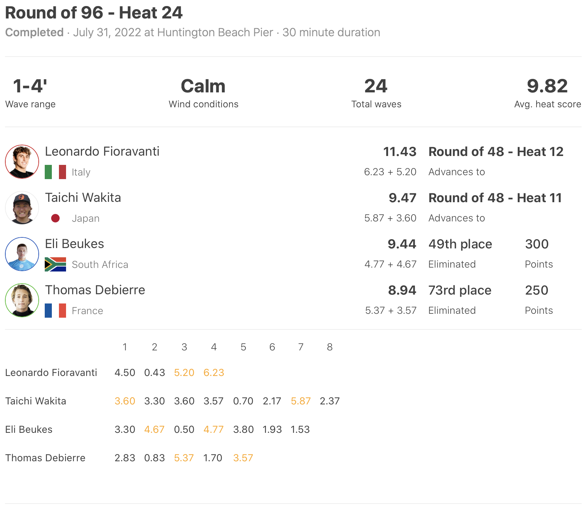This screenshot has height=511, width=588.
Task: Click the France flag icon
Action: [55, 311]
